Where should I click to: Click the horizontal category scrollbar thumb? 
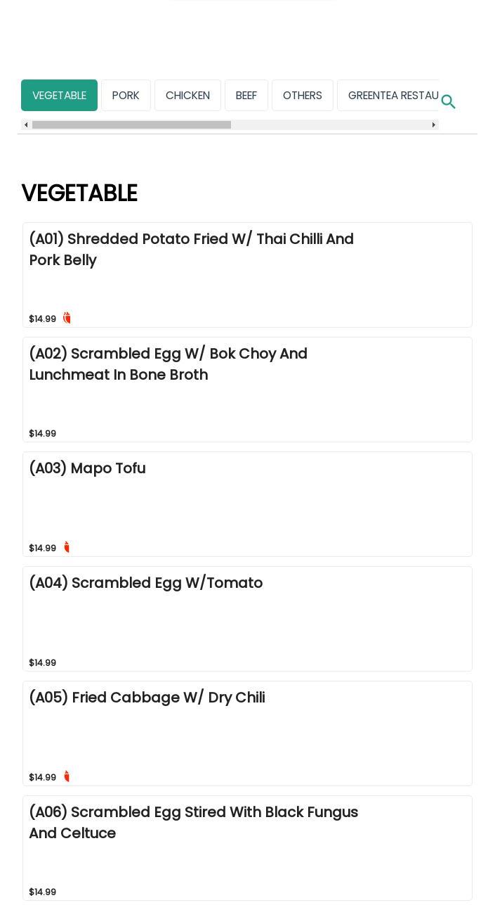click(131, 125)
